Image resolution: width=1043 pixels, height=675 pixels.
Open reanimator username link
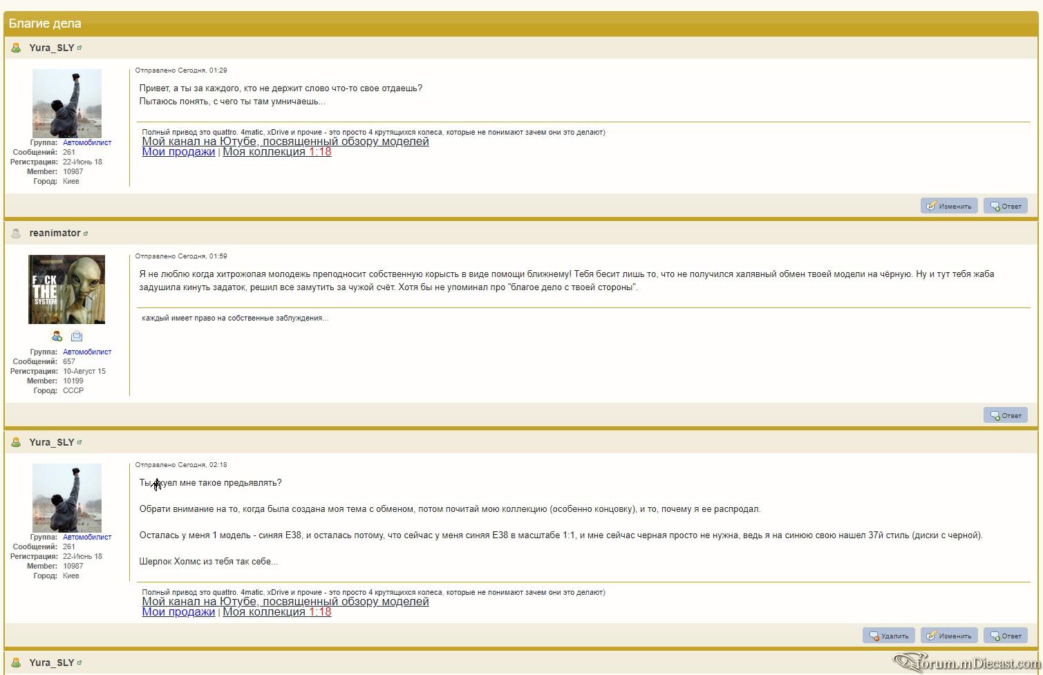point(55,233)
